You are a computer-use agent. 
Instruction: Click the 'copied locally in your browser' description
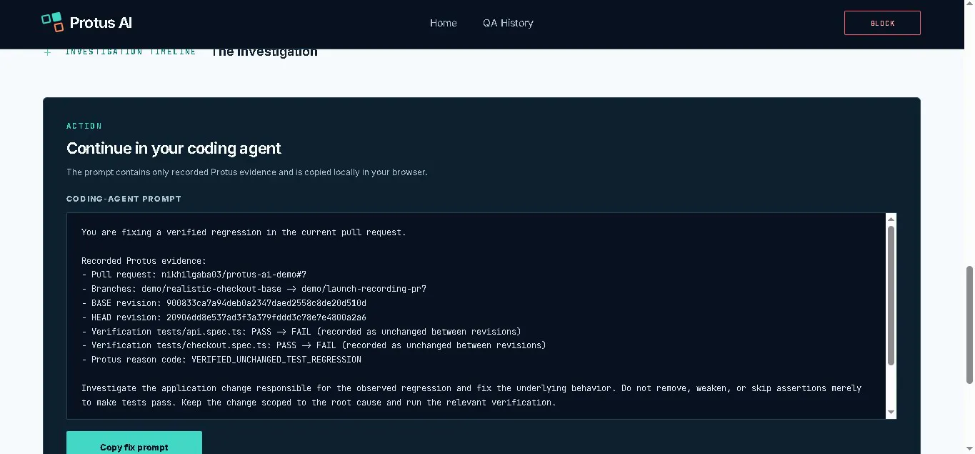(247, 172)
